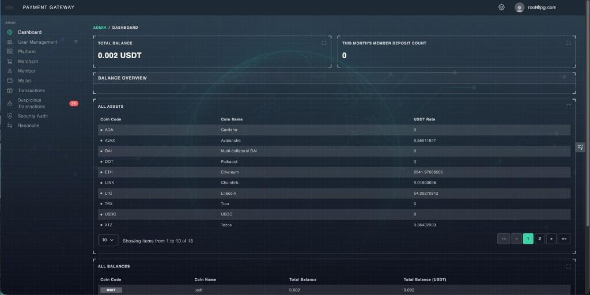Click the USDT coin code badge
Screen dimensions: 590x295
[x=111, y=290]
